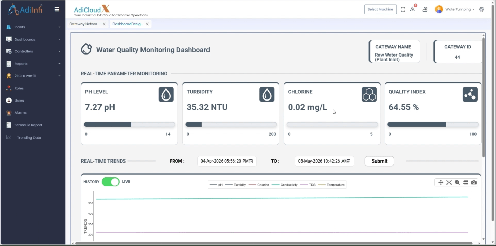Download chart snapshot with camera icon
This screenshot has height=246, width=496.
(x=474, y=183)
